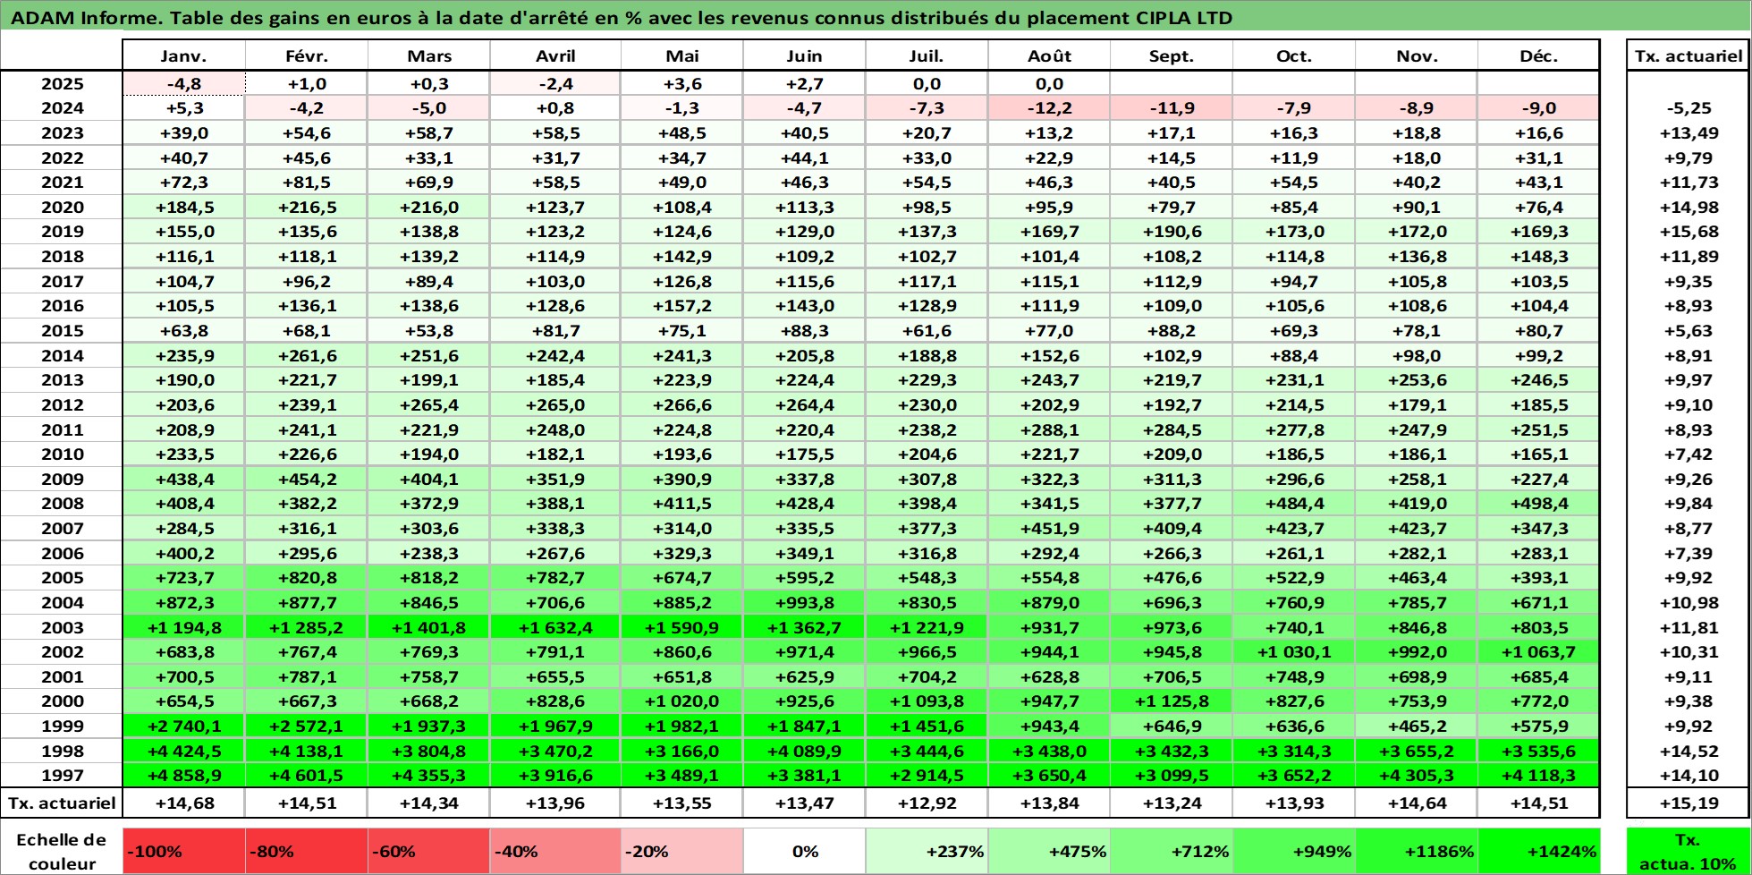Click the +15,68 actuarial rate for 2019
The image size is (1752, 875).
click(1688, 232)
